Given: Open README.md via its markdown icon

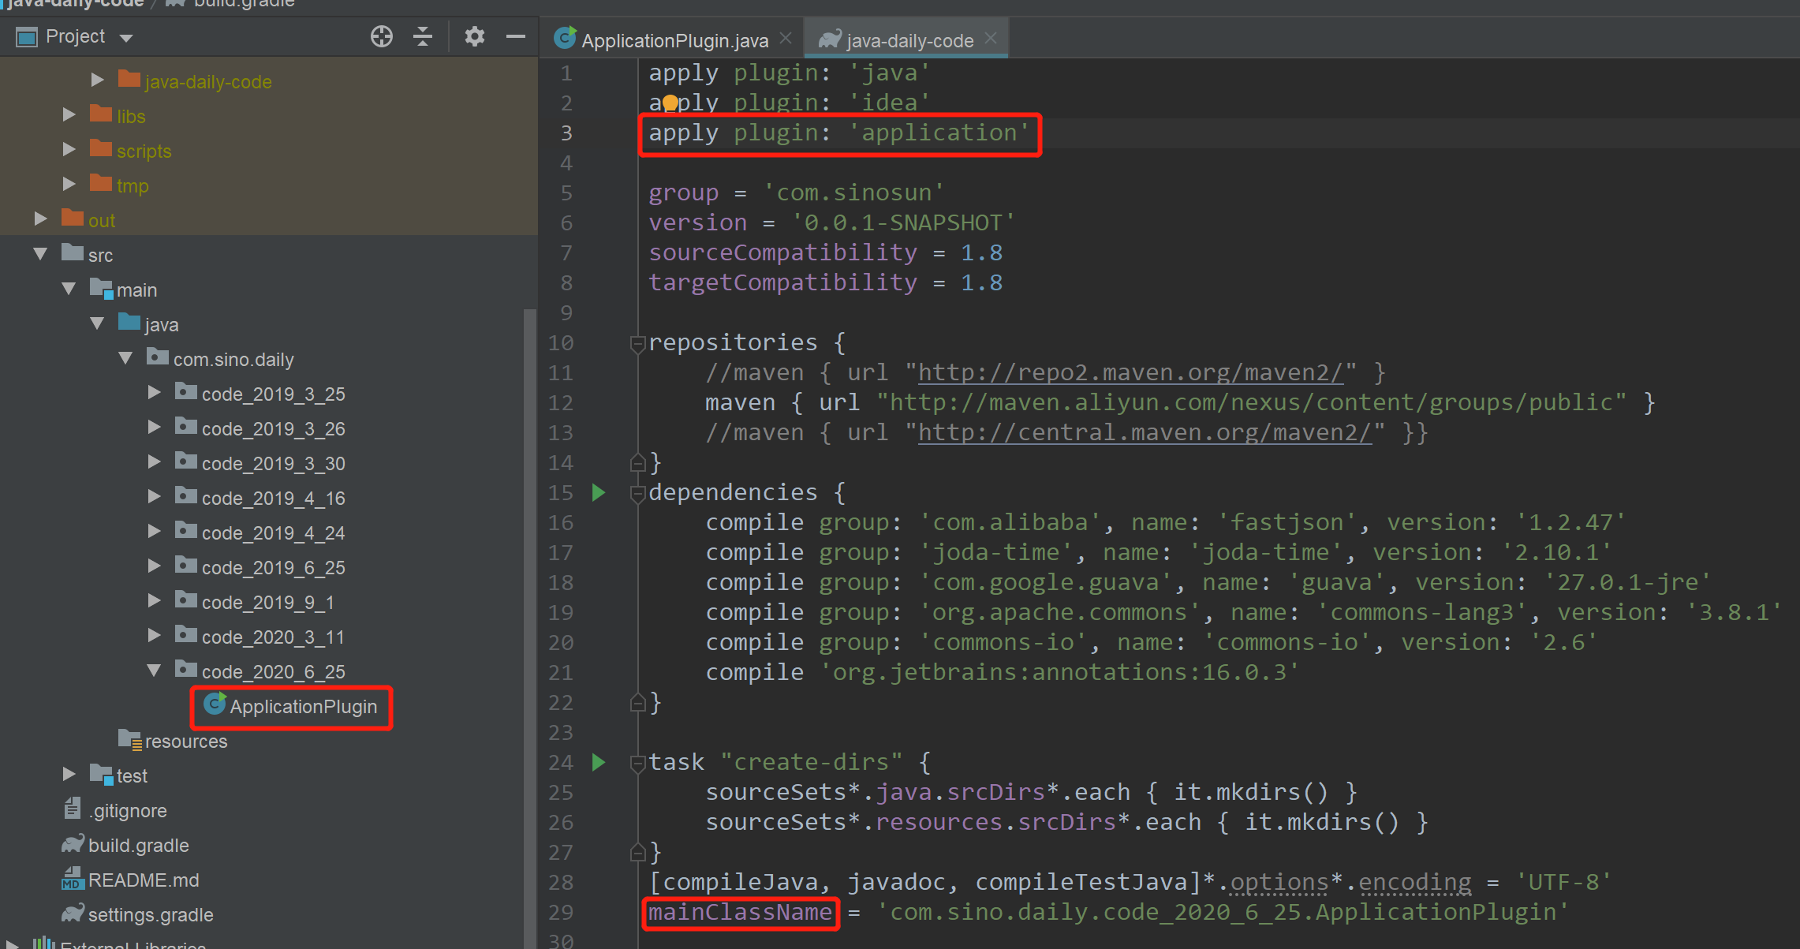Looking at the screenshot, I should coord(73,880).
